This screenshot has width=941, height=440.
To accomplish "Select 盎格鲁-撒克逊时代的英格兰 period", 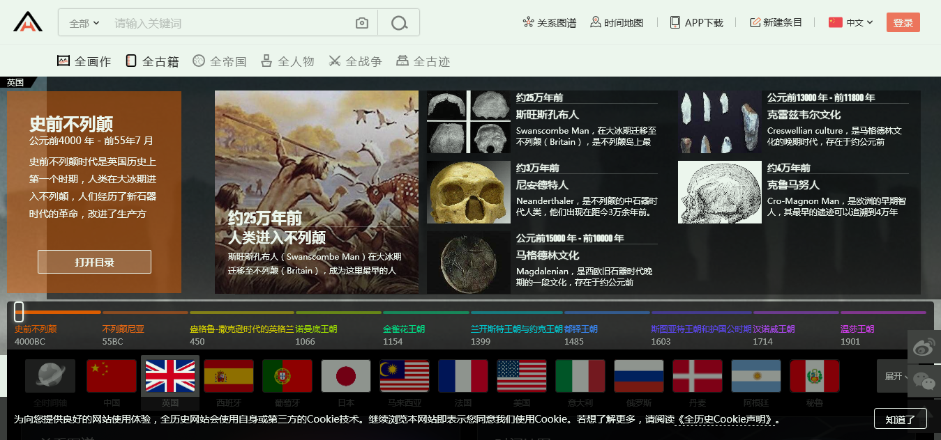I will point(241,329).
